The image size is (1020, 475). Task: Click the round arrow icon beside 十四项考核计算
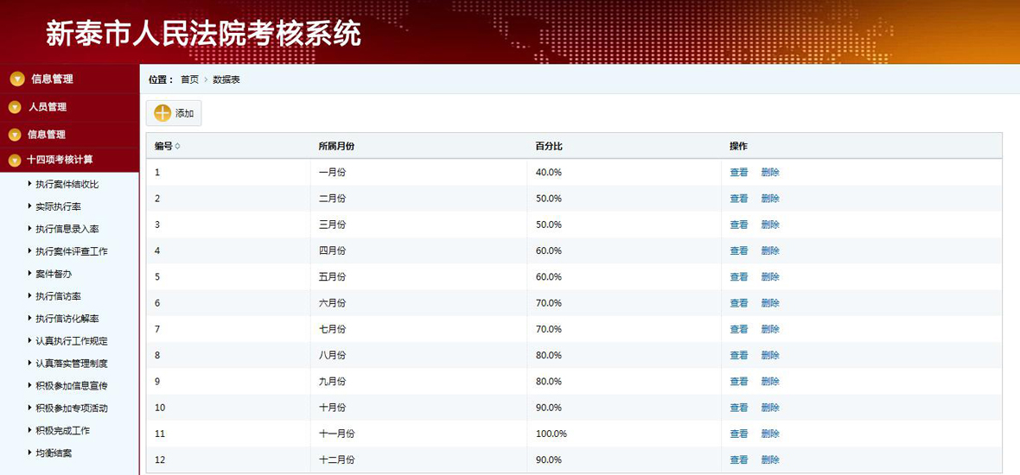pyautogui.click(x=15, y=160)
